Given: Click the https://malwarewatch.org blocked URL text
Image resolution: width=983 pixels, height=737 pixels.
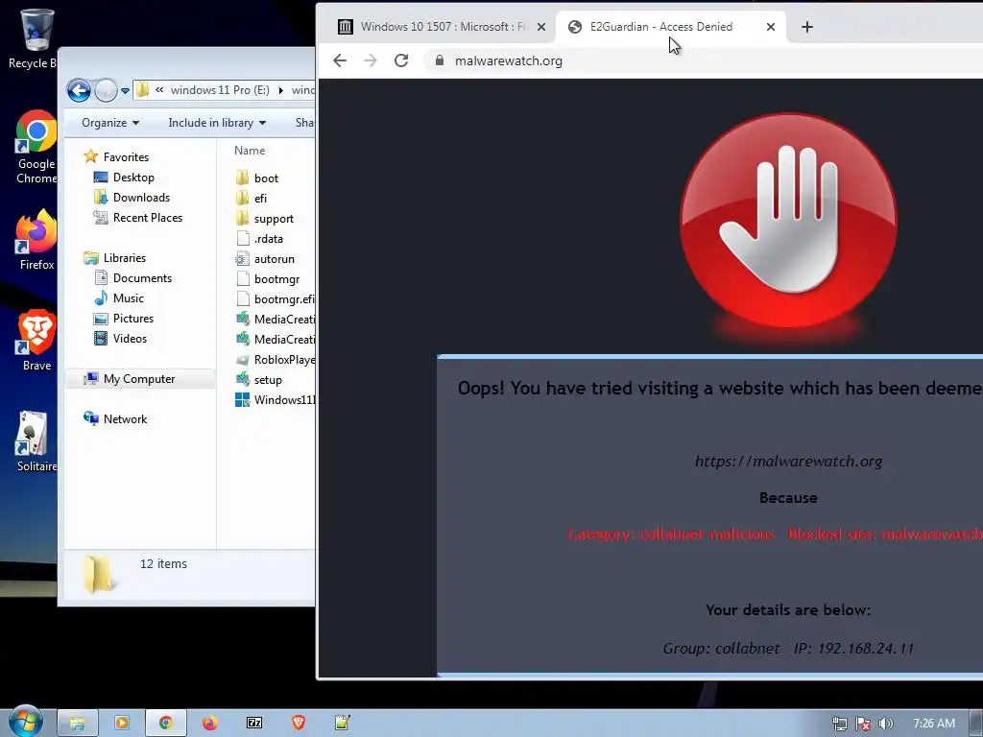Looking at the screenshot, I should coord(788,462).
